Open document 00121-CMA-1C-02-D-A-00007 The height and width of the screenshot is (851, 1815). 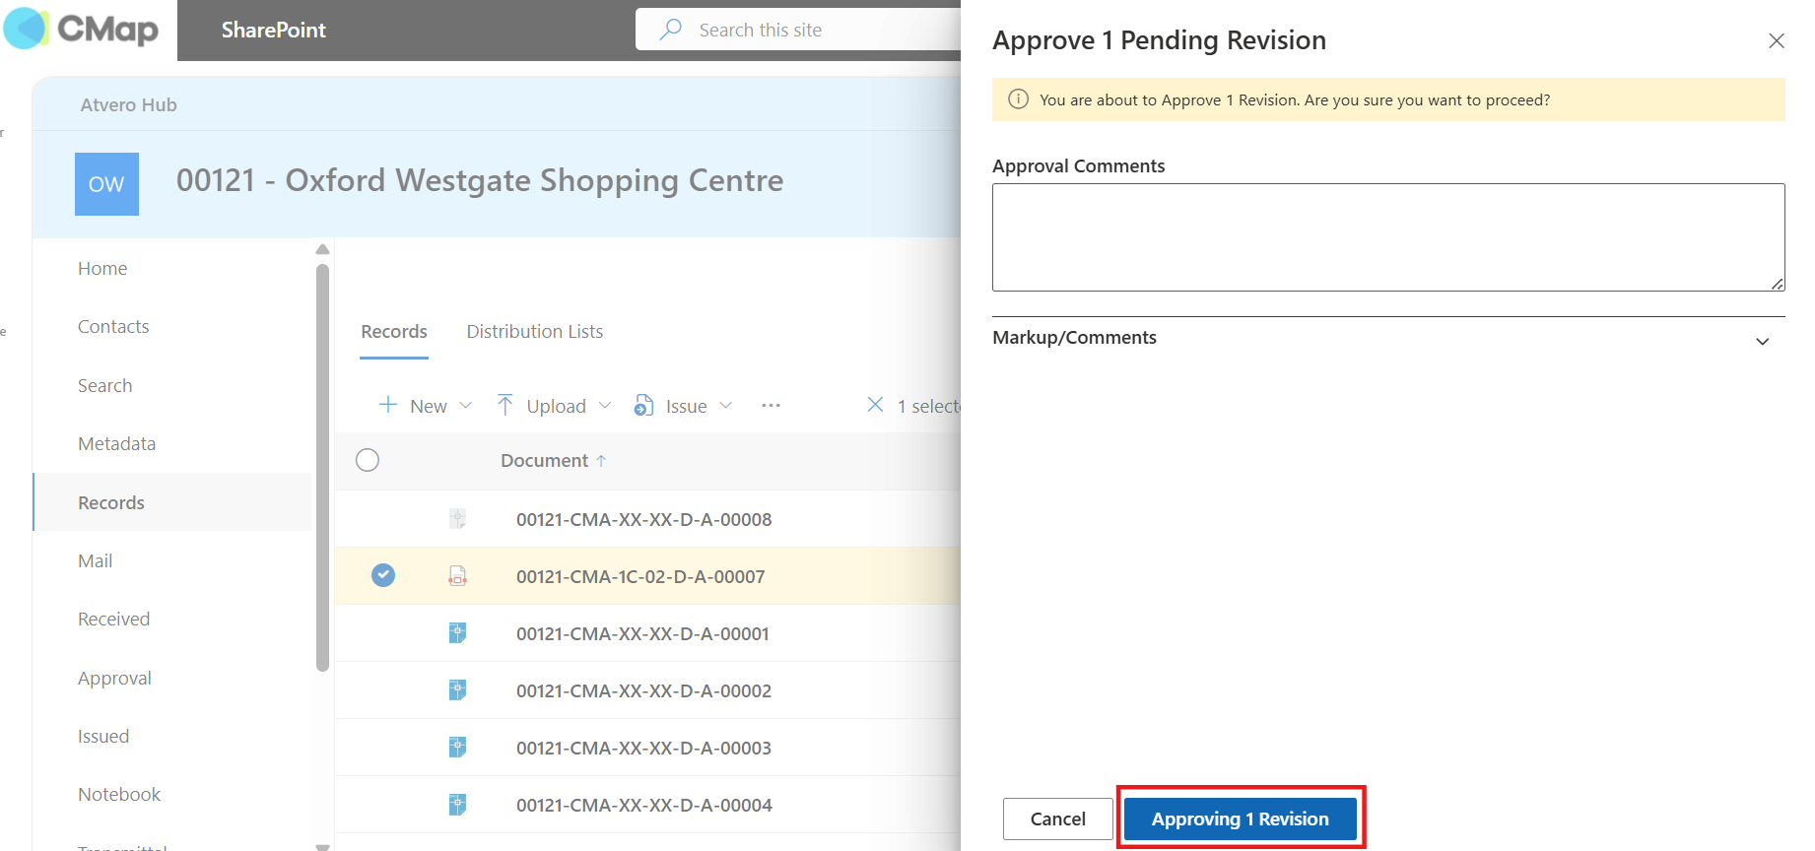tap(640, 576)
